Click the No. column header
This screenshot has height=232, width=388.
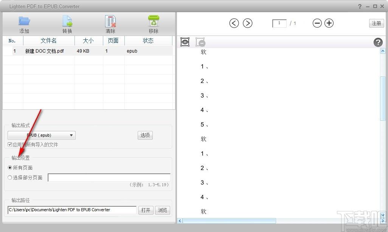coord(12,40)
